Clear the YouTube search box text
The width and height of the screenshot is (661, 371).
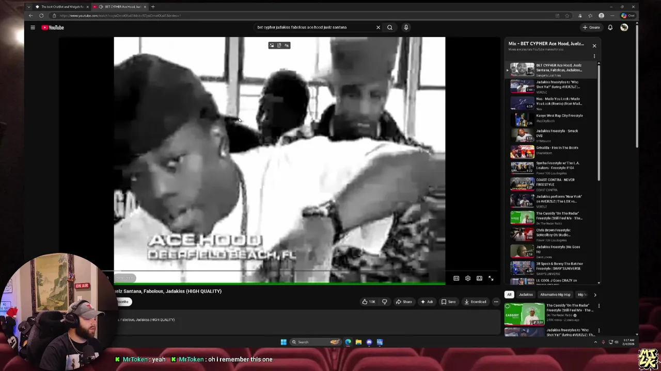[378, 27]
